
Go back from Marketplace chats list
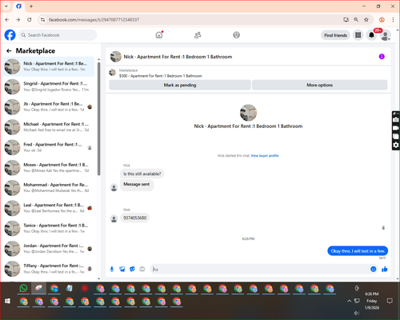[9, 50]
